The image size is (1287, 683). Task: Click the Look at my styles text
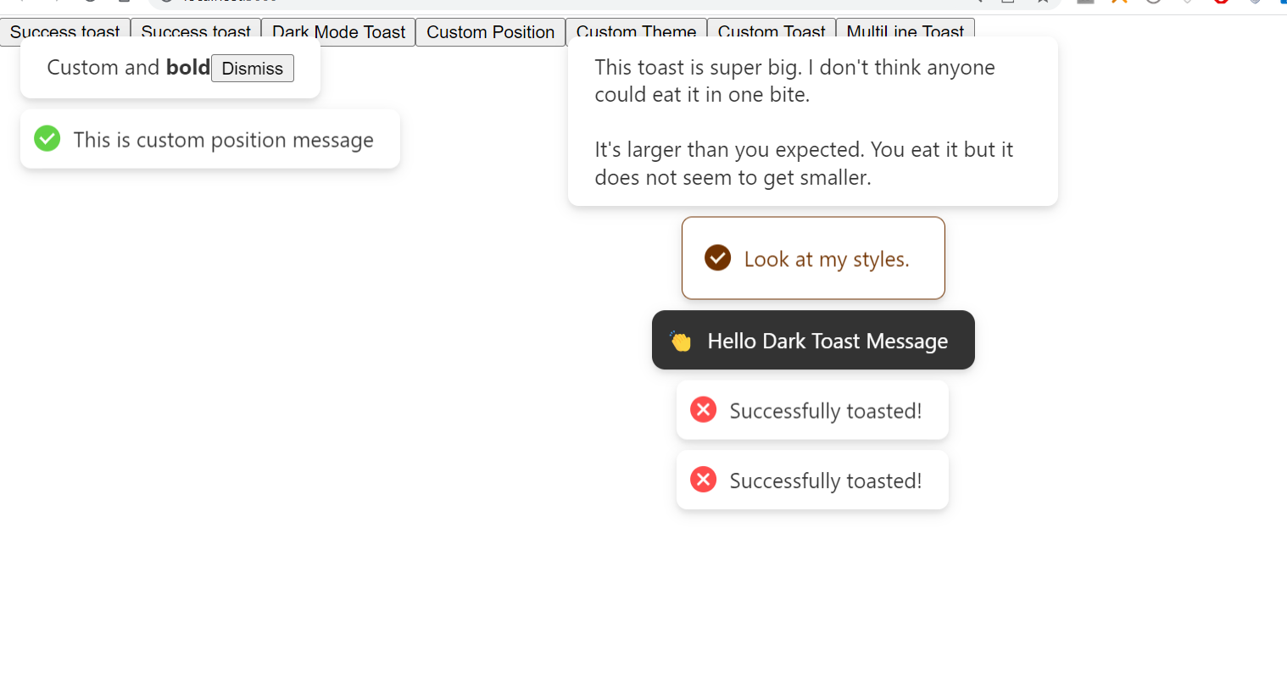(x=827, y=259)
